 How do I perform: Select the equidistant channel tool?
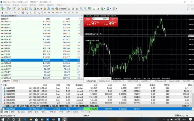click(23, 13)
